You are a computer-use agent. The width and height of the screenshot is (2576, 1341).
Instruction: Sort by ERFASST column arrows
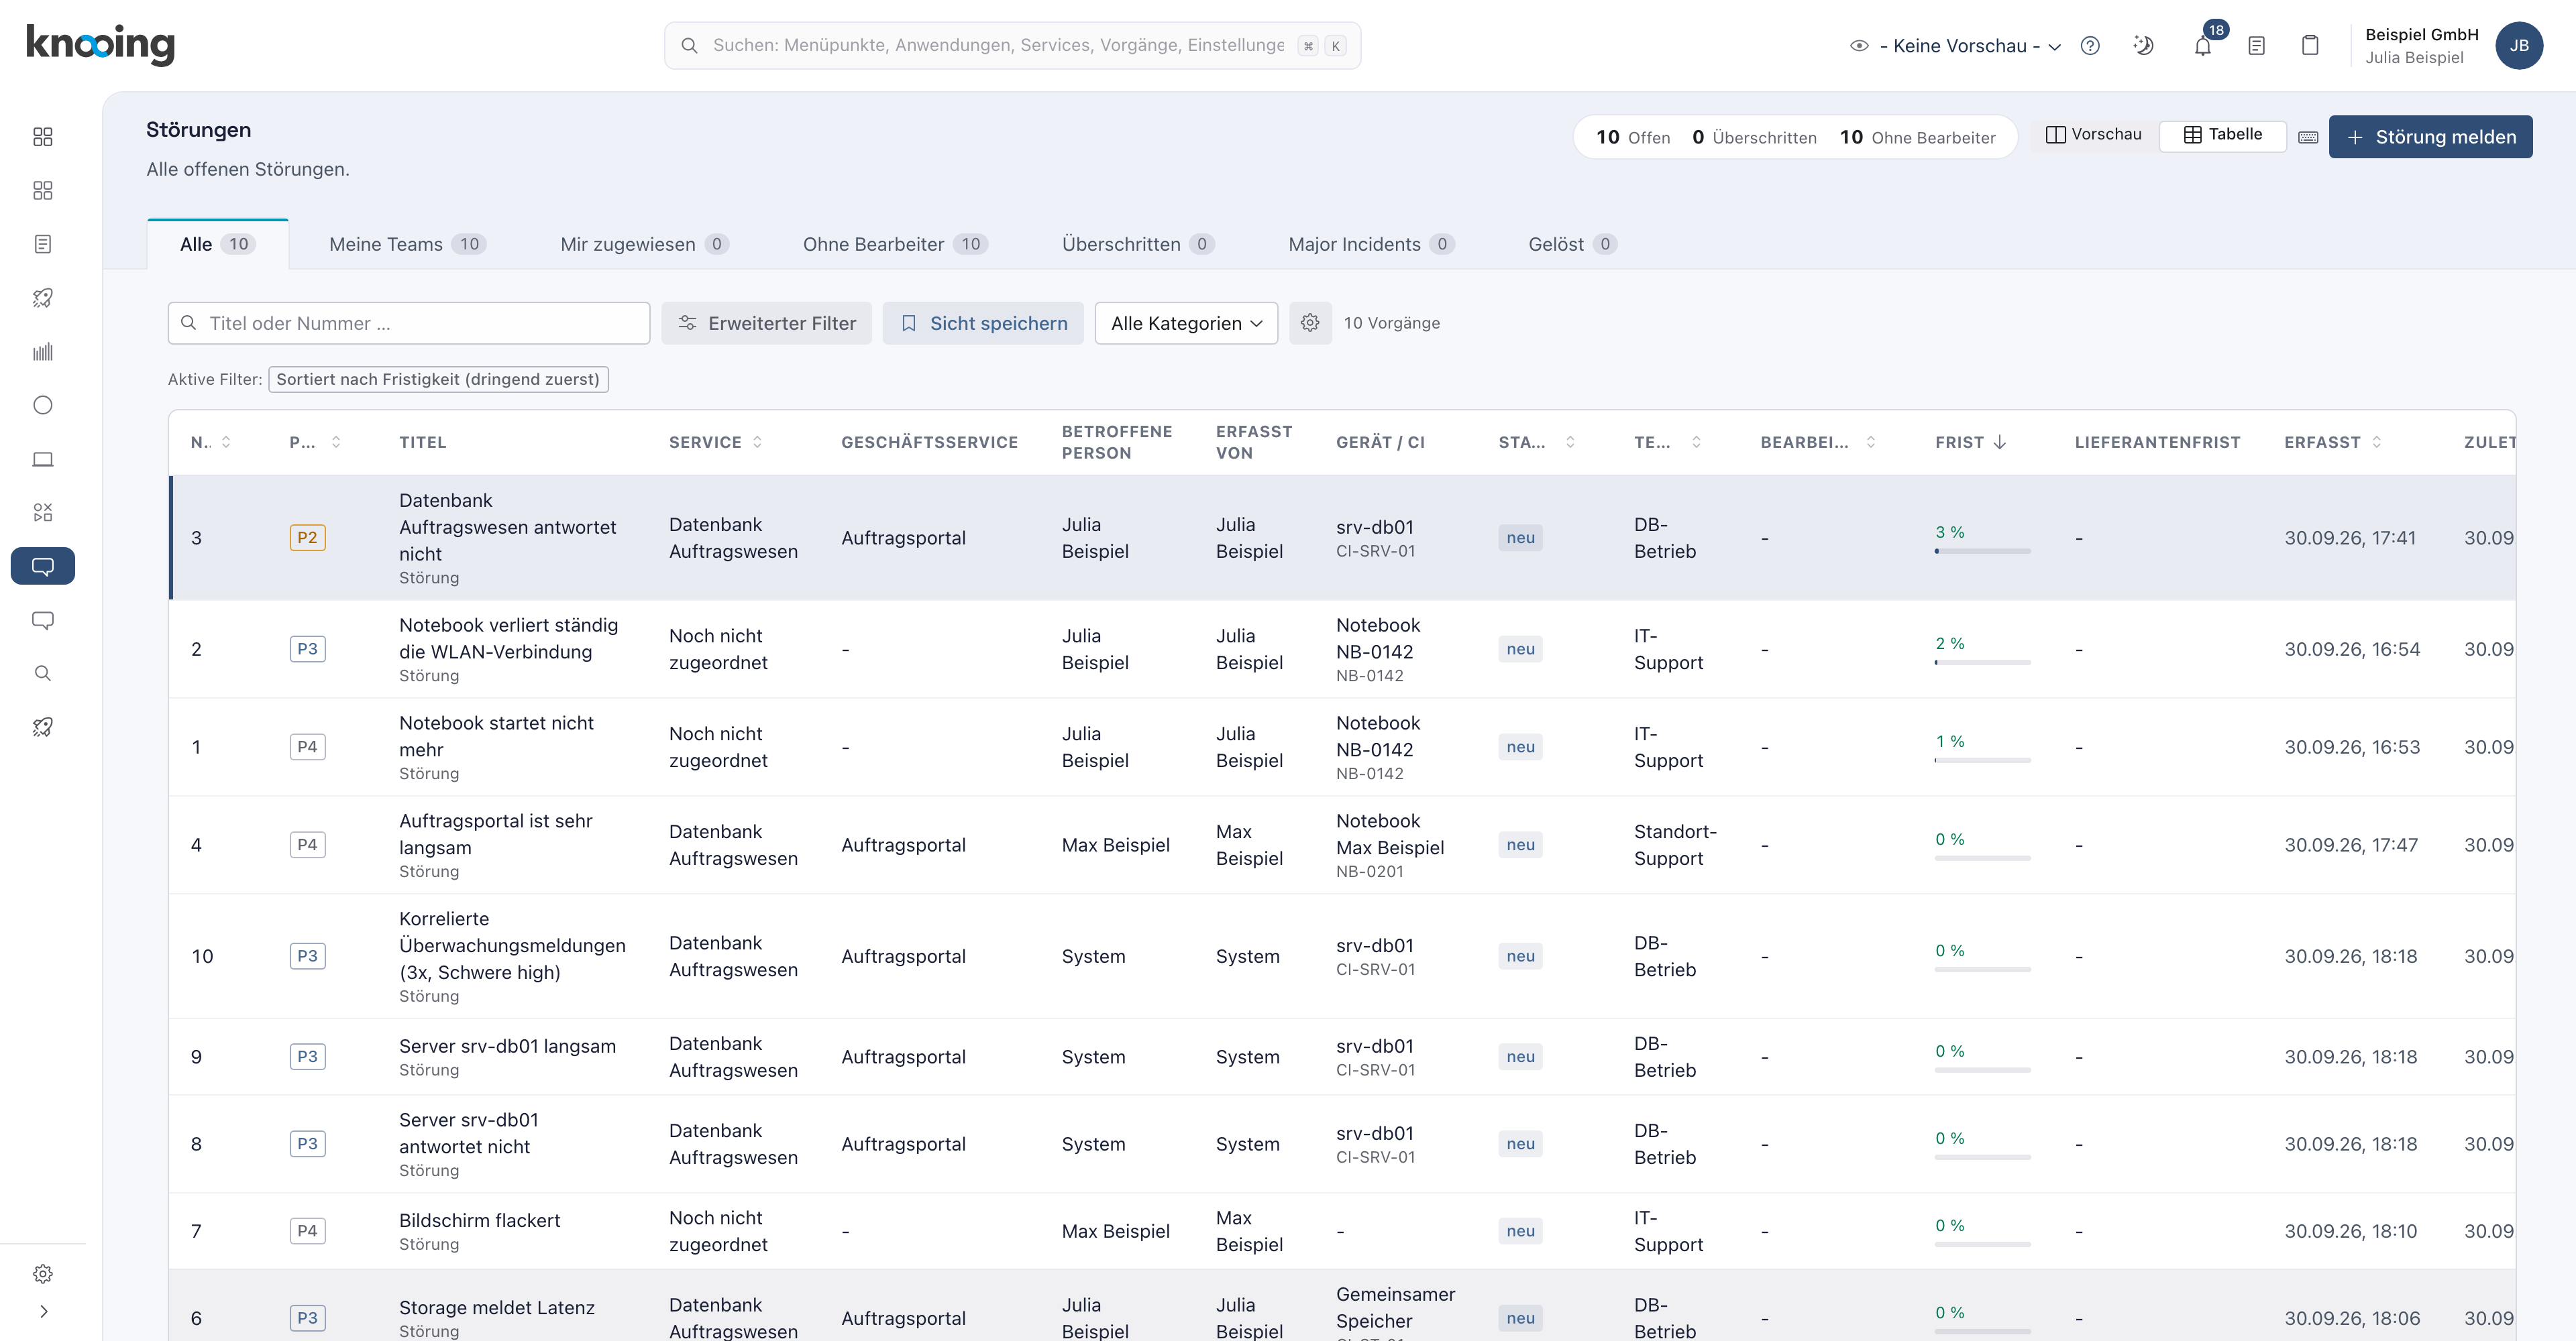pos(2377,442)
